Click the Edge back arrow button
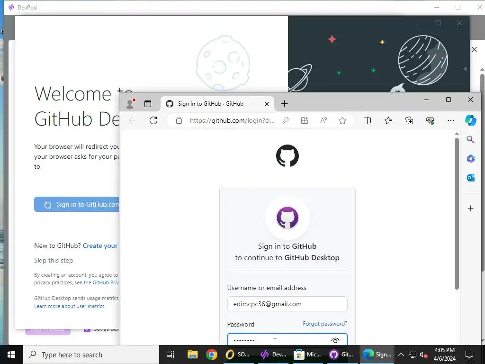Screen dimensions: 485x364 point(133,120)
